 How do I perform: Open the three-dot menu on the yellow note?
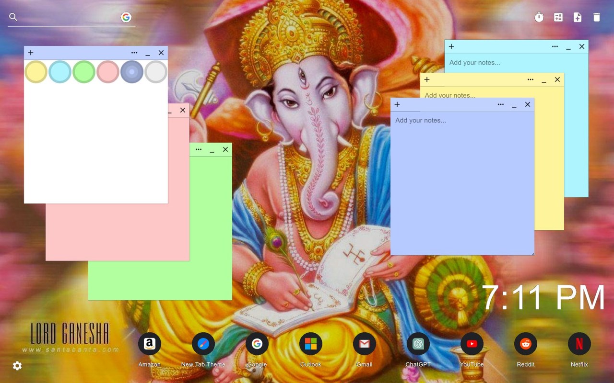(x=531, y=79)
